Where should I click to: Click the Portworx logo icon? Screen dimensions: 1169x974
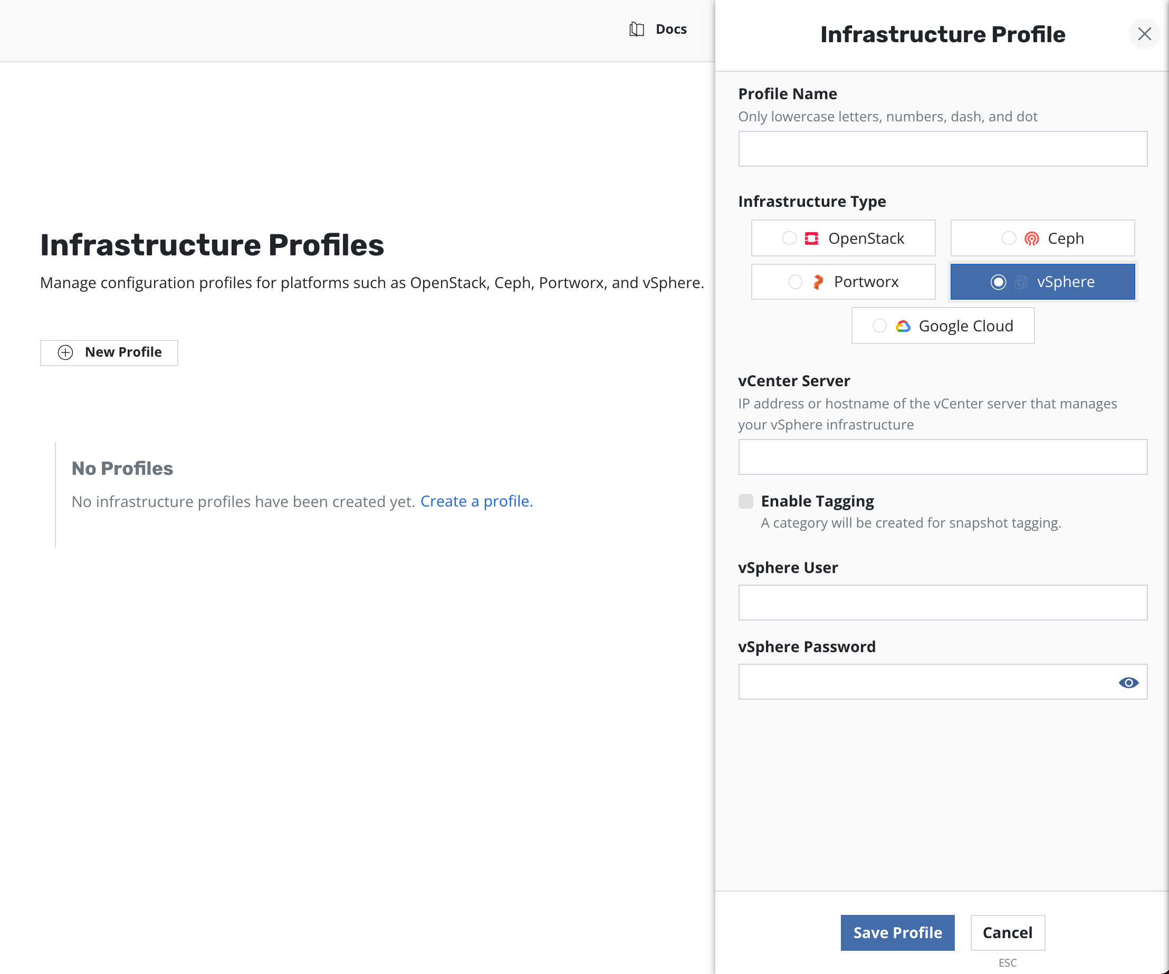point(818,282)
